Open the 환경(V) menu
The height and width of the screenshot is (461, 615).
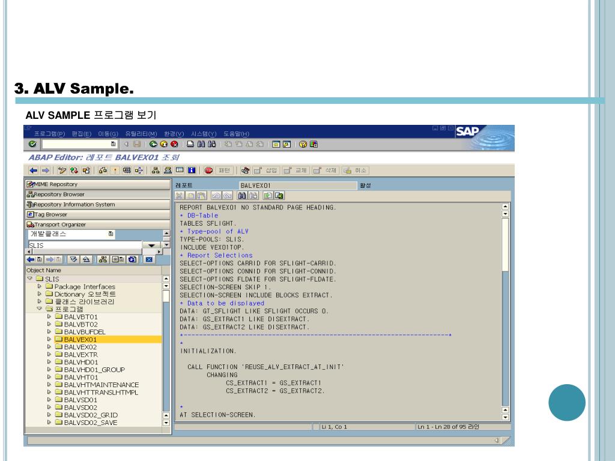click(x=174, y=134)
